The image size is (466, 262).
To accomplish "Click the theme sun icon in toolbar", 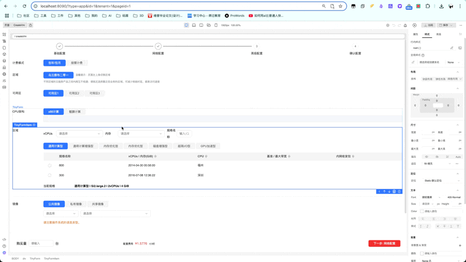I will 387,25.
